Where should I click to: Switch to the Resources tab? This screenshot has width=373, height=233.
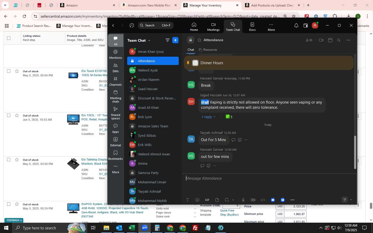tap(208, 50)
